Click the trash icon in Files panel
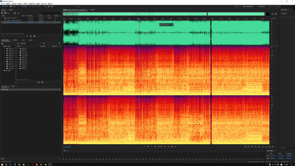The width and height of the screenshot is (295, 166). [x=18, y=13]
